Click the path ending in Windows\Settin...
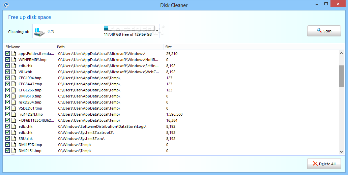This screenshot has height=175, width=348. click(x=108, y=66)
